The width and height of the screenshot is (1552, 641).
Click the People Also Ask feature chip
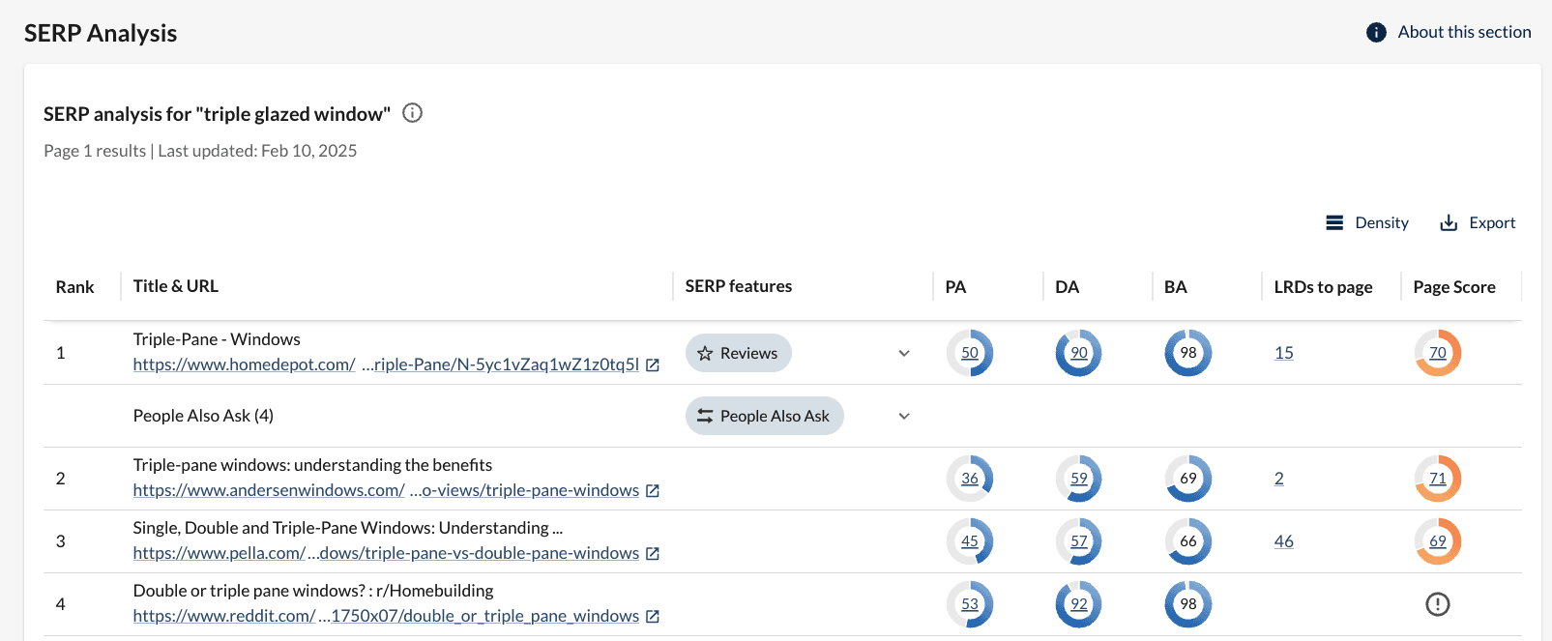pyautogui.click(x=764, y=417)
